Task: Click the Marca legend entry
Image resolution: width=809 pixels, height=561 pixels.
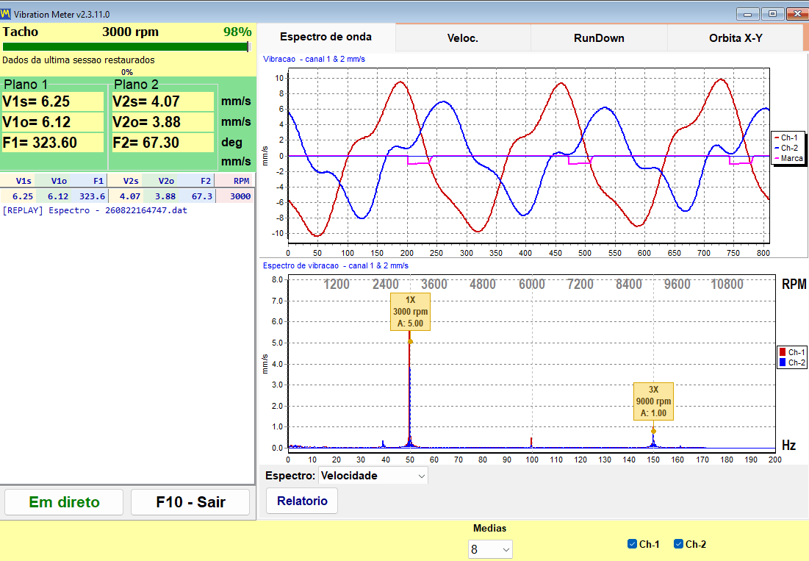Action: [x=789, y=158]
